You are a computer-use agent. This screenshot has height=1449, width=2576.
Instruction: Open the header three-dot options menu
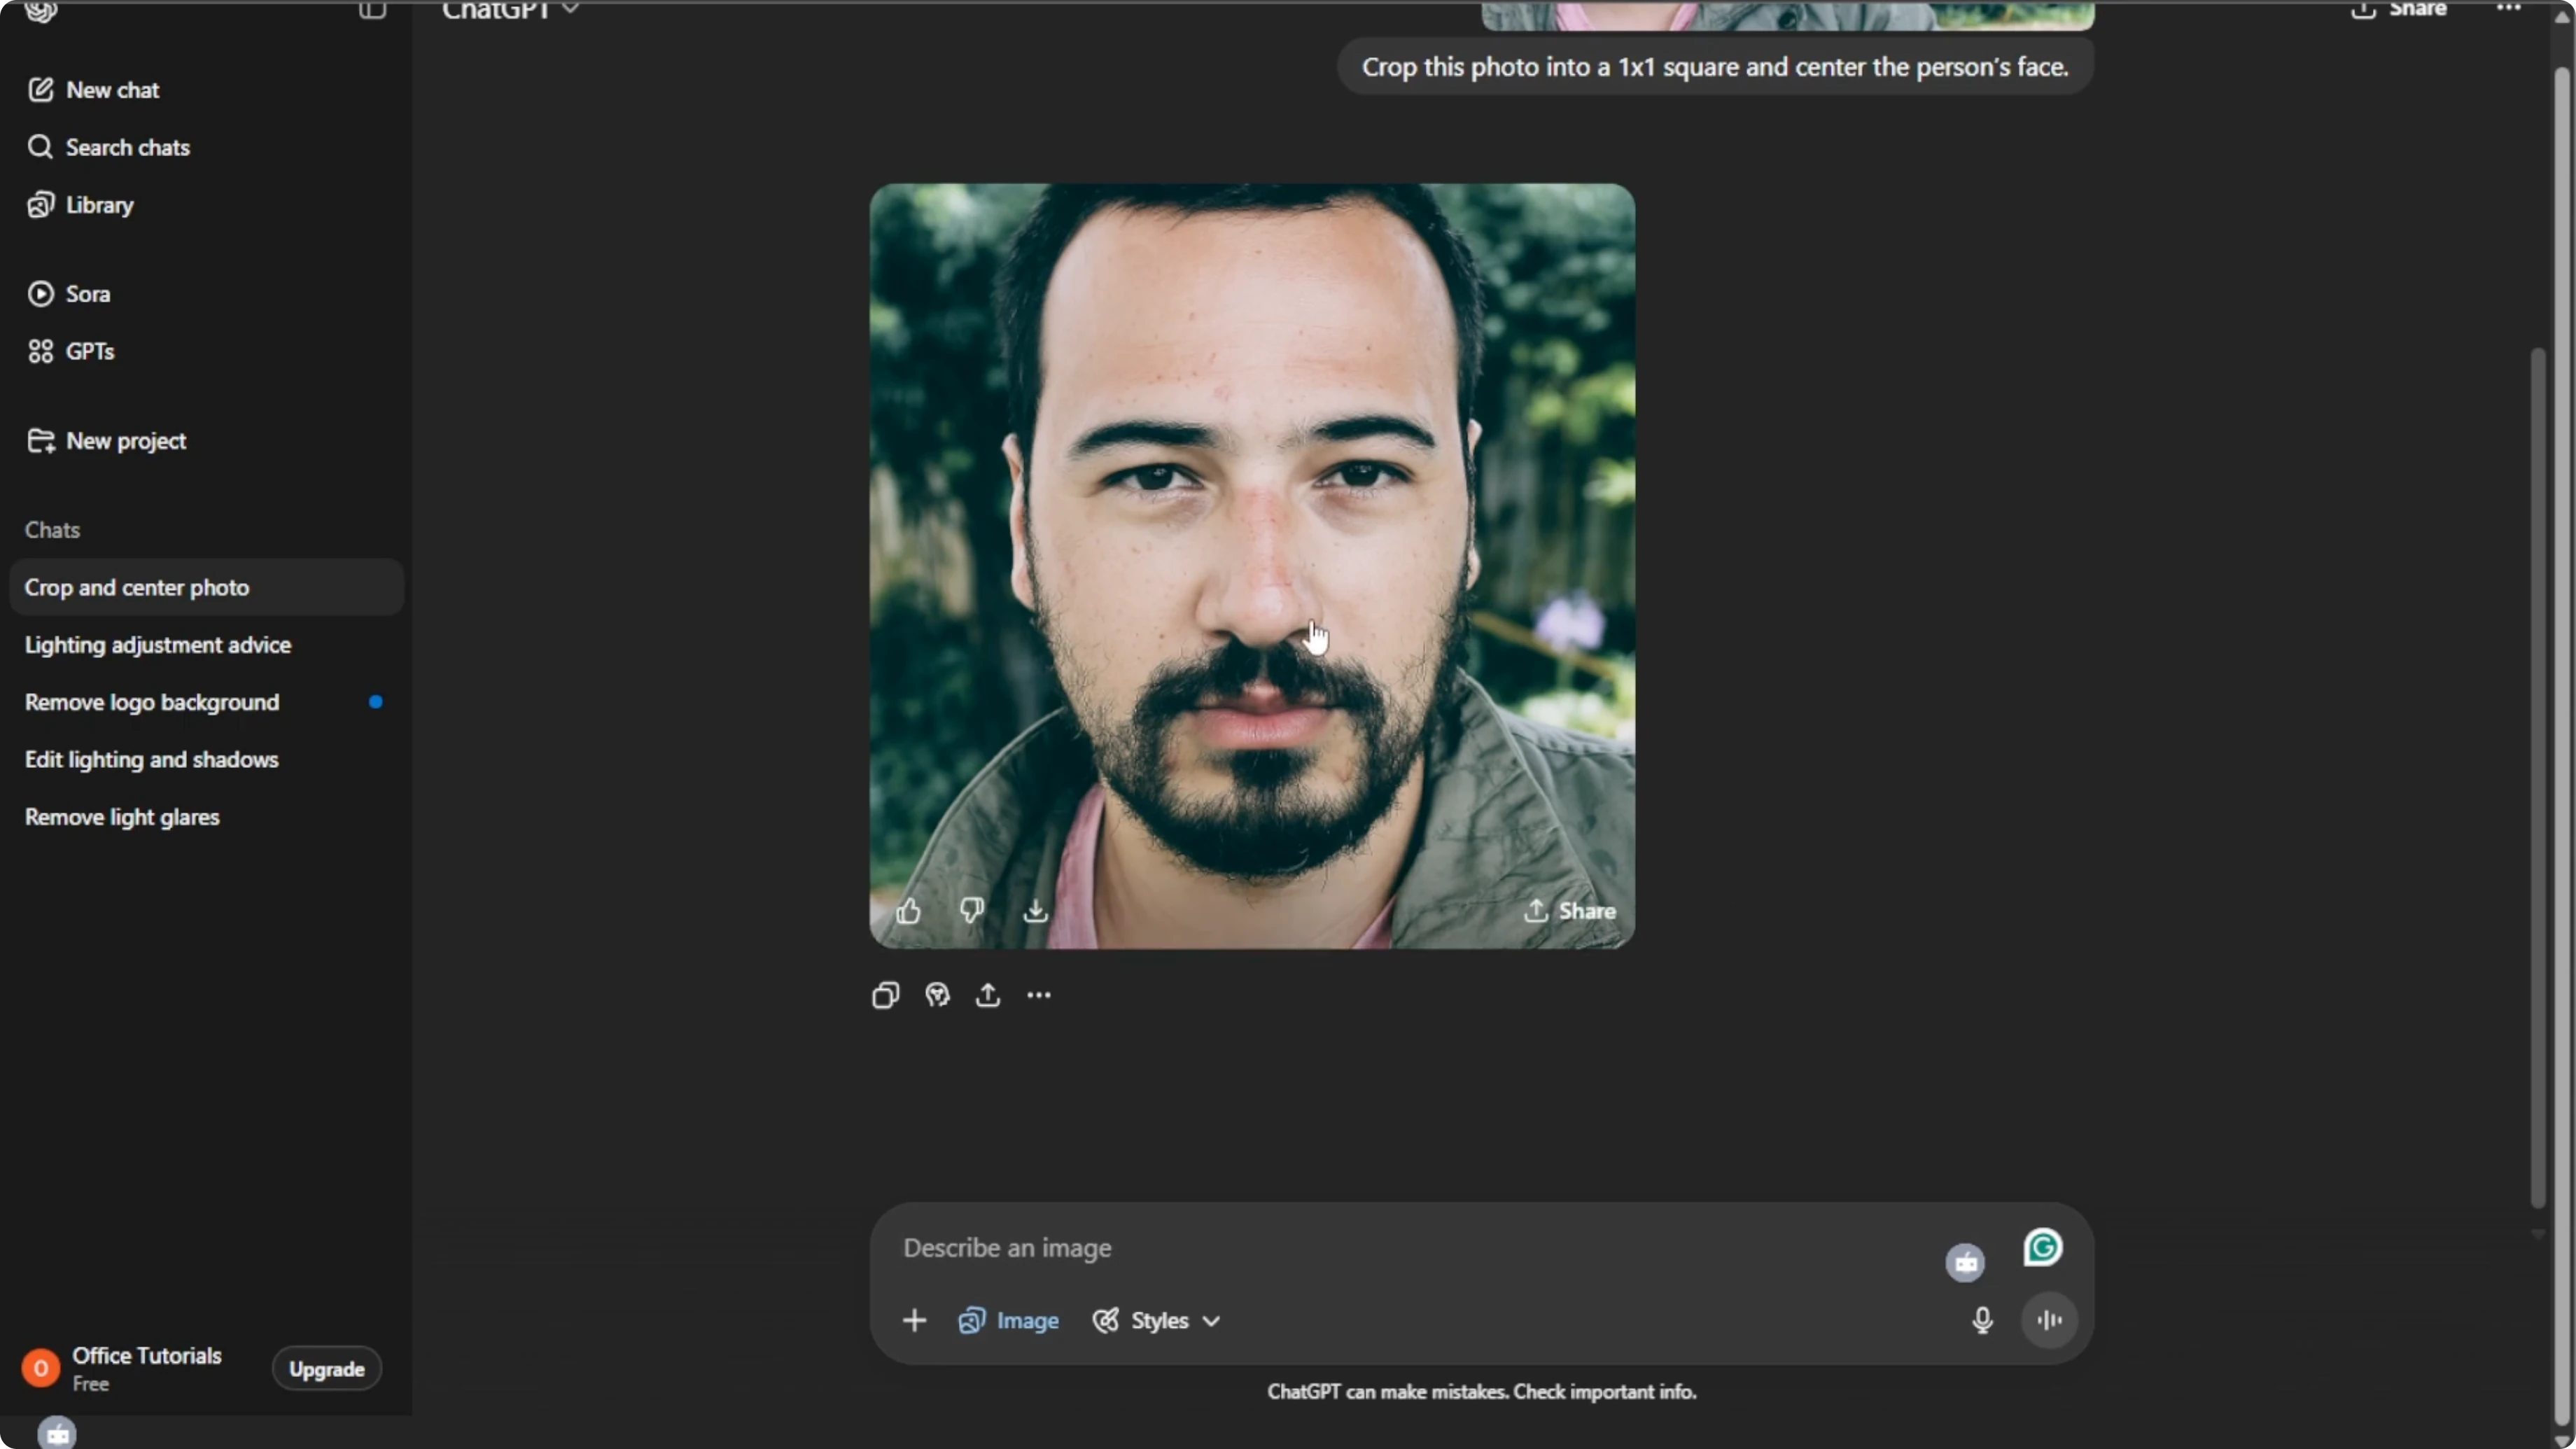(x=2508, y=9)
